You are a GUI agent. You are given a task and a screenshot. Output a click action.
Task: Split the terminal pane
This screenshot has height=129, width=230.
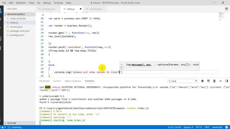[208, 81]
